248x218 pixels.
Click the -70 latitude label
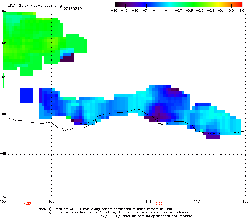3,197
